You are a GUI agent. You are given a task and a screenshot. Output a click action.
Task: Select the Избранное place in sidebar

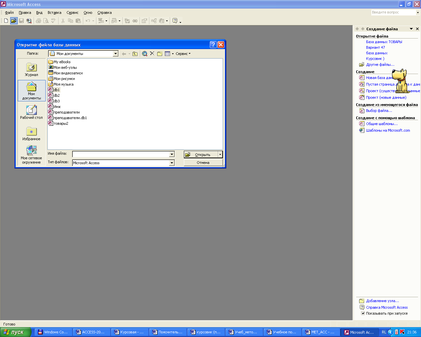32,134
